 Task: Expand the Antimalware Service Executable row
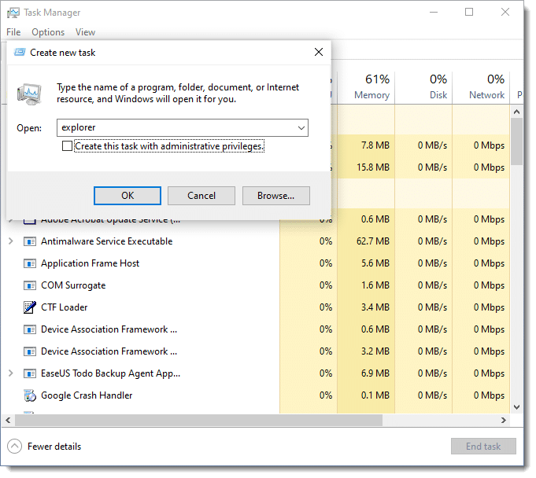point(10,241)
